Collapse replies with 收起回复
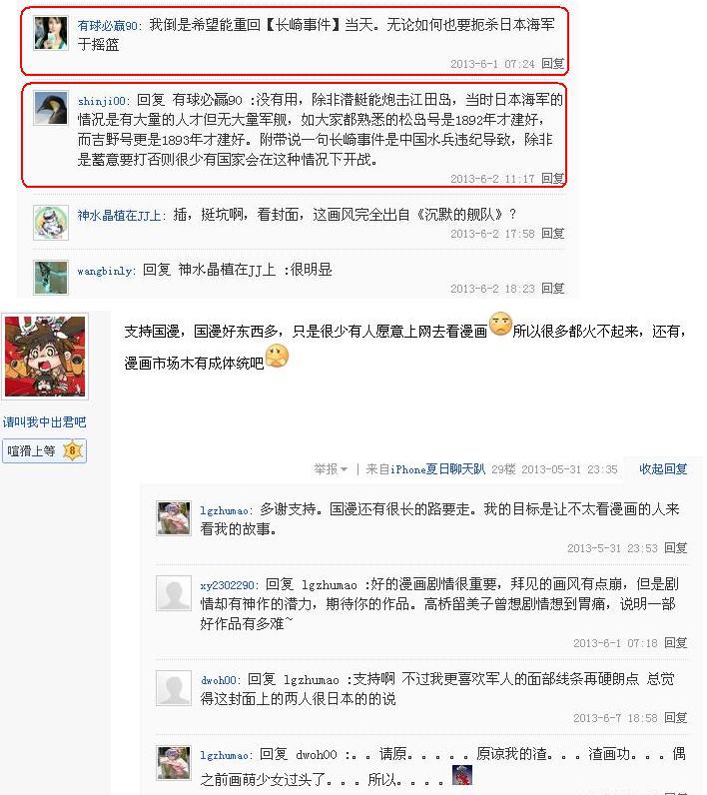 pos(663,469)
